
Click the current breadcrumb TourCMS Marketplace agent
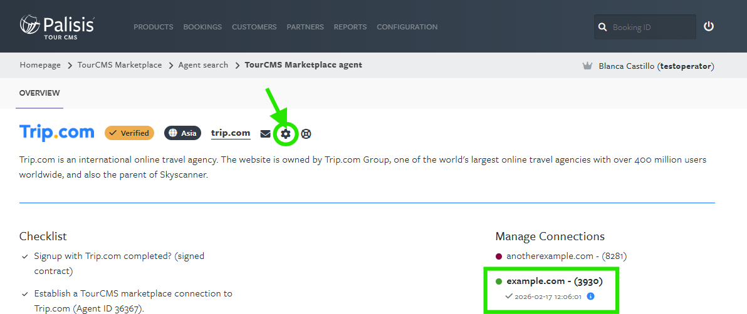click(x=303, y=65)
